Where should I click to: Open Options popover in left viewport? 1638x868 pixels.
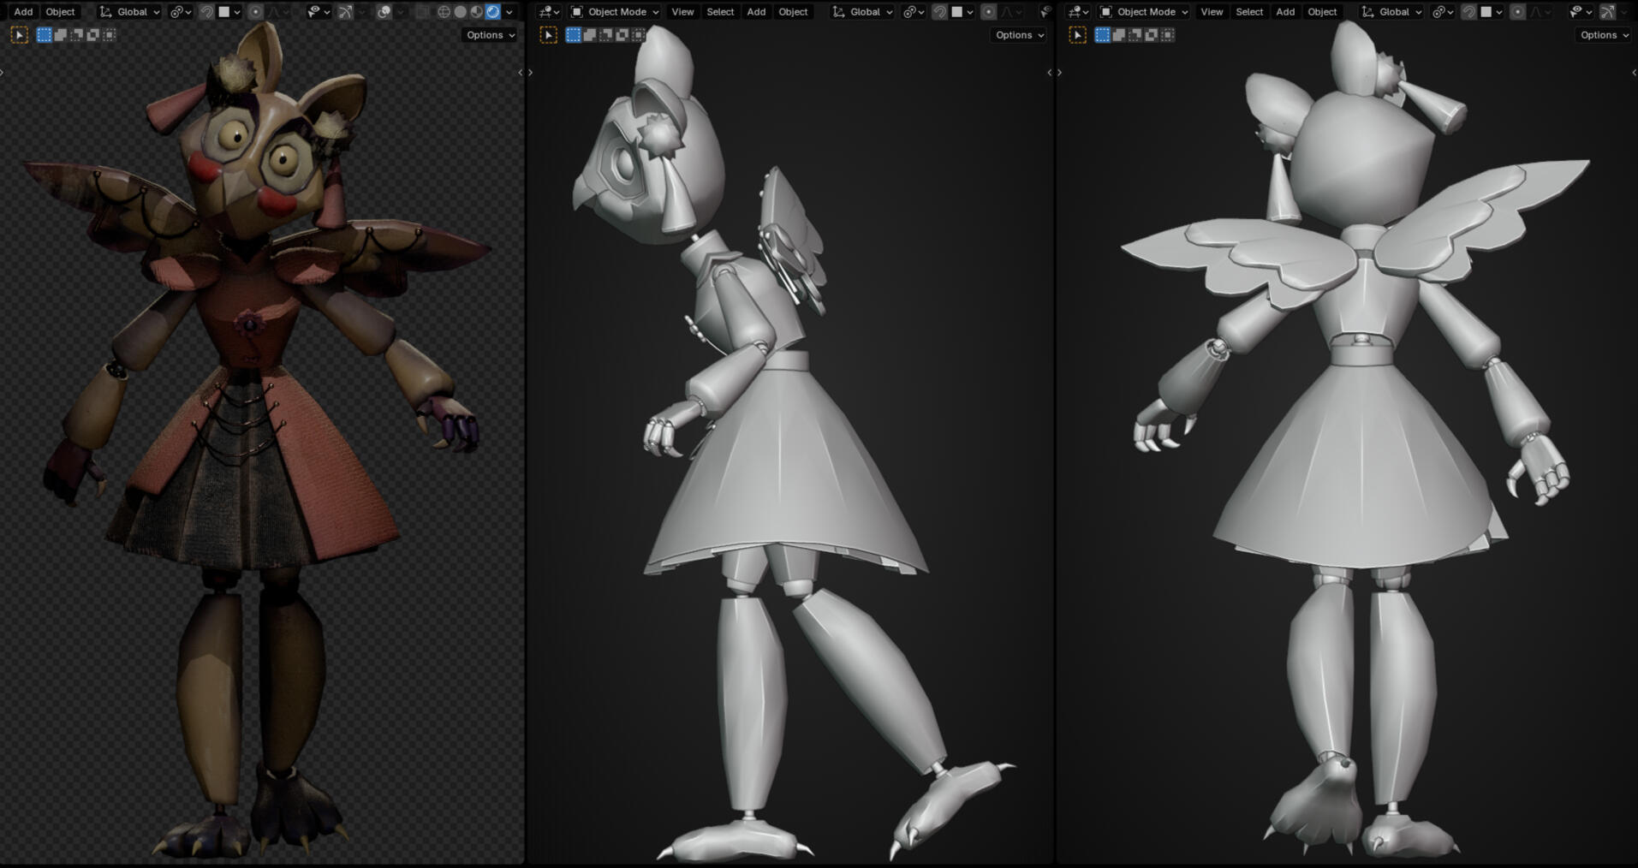(491, 35)
